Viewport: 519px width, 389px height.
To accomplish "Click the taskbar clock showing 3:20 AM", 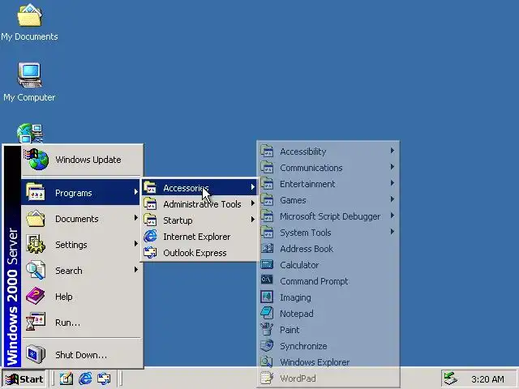I will click(x=487, y=379).
